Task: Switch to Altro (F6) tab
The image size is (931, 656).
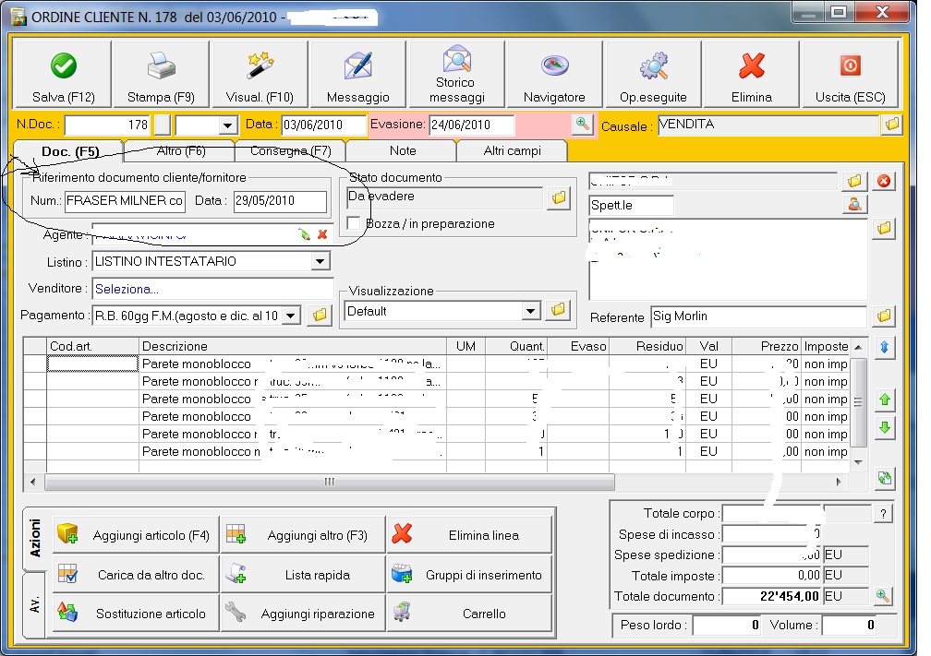Action: click(180, 150)
